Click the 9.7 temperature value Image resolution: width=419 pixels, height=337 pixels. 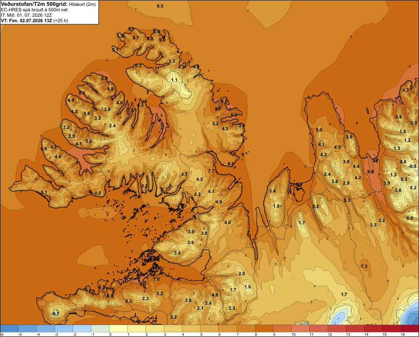coord(218,109)
